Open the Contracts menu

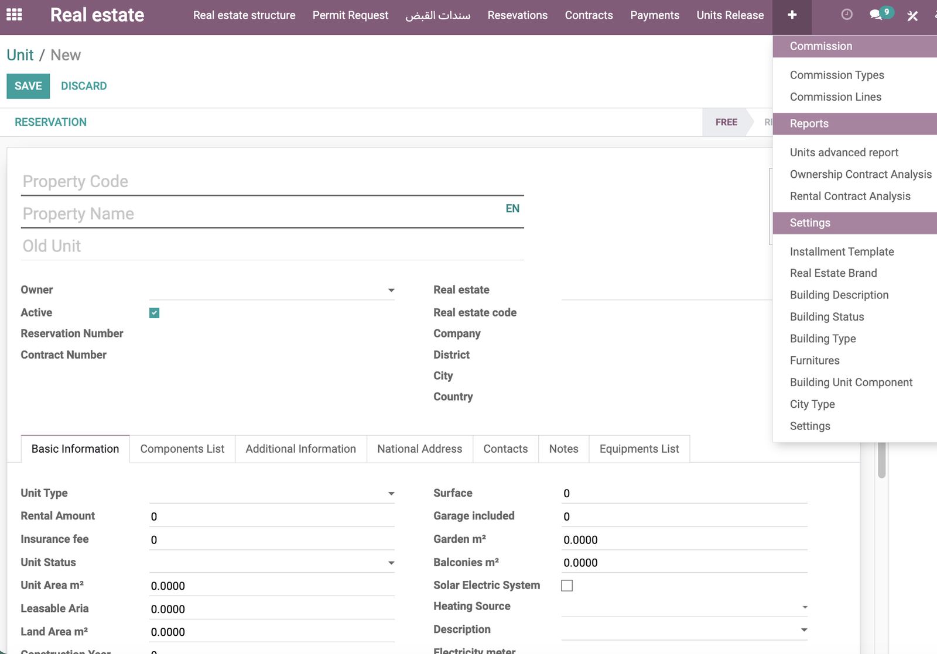pos(589,15)
